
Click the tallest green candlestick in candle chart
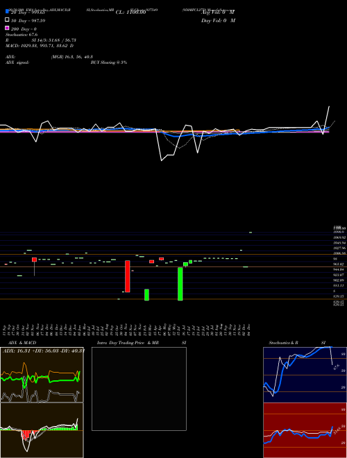[x=180, y=284]
